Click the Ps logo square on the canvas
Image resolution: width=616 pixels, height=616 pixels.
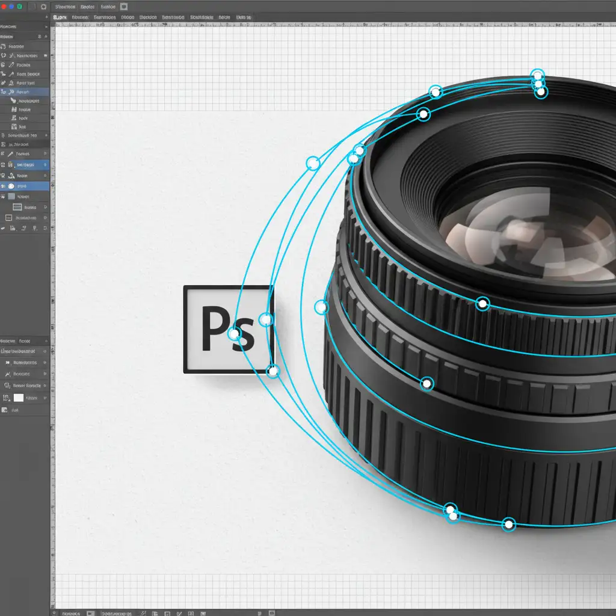click(211, 329)
